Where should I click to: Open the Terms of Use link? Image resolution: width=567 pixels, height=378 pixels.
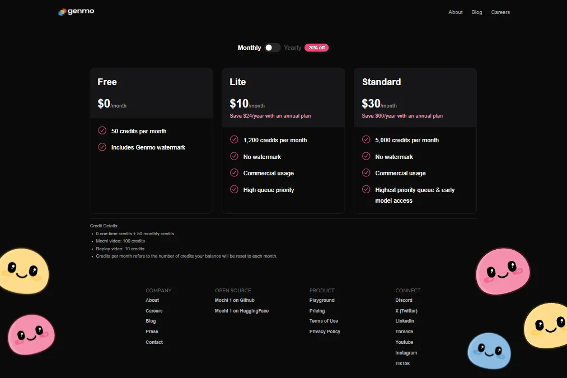(324, 321)
